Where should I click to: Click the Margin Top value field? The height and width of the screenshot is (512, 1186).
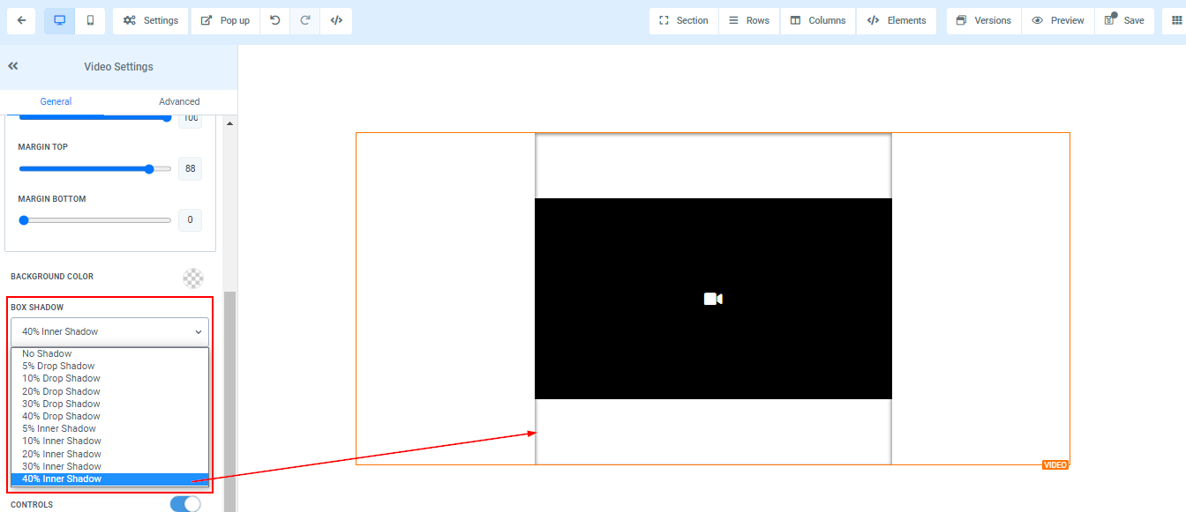[190, 169]
